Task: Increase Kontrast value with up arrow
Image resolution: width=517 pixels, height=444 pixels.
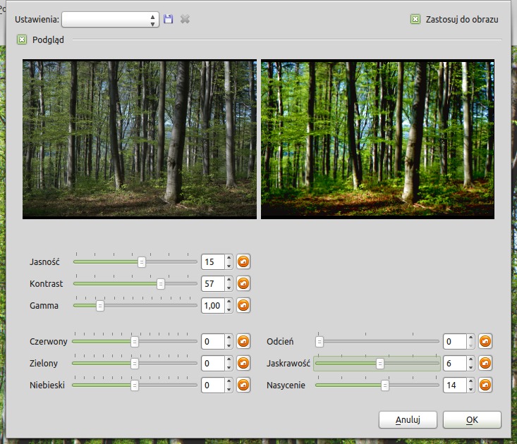Action: coord(229,280)
